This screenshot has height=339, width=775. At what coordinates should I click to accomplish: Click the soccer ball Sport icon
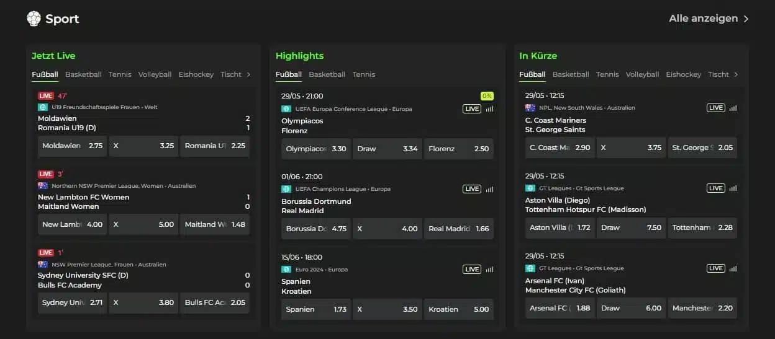(x=34, y=19)
